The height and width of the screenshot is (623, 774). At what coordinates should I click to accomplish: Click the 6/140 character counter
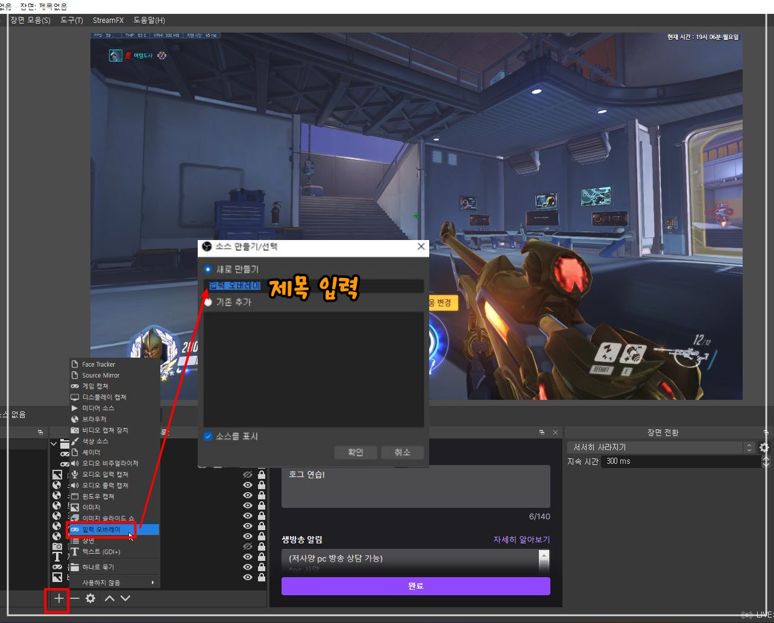(x=540, y=517)
